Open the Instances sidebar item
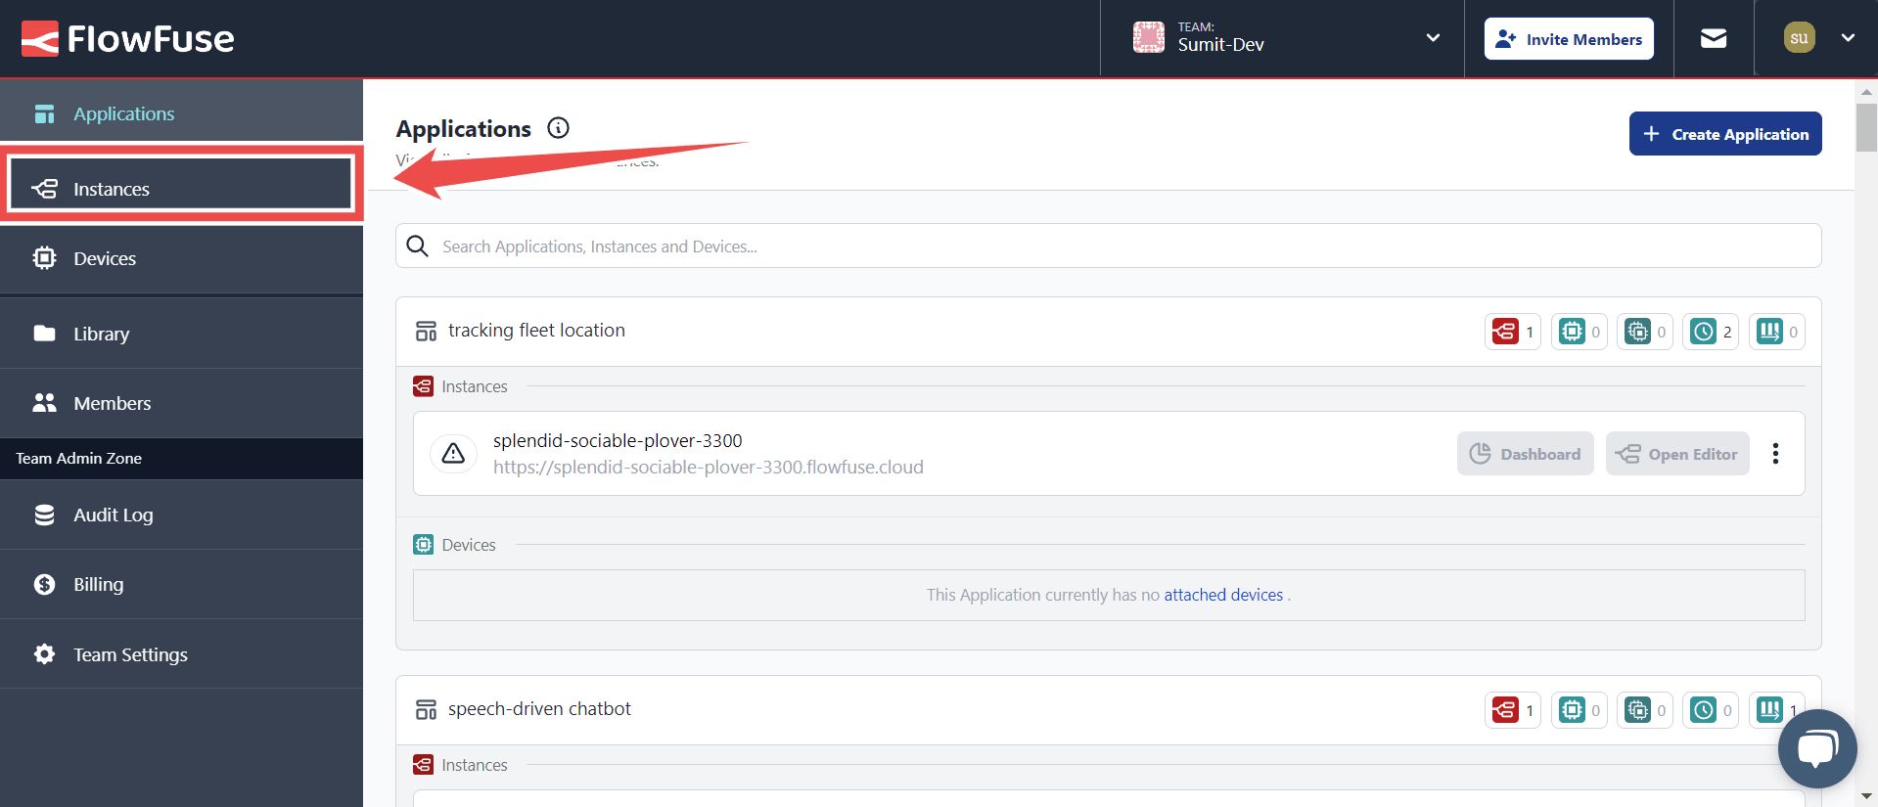 coord(181,189)
